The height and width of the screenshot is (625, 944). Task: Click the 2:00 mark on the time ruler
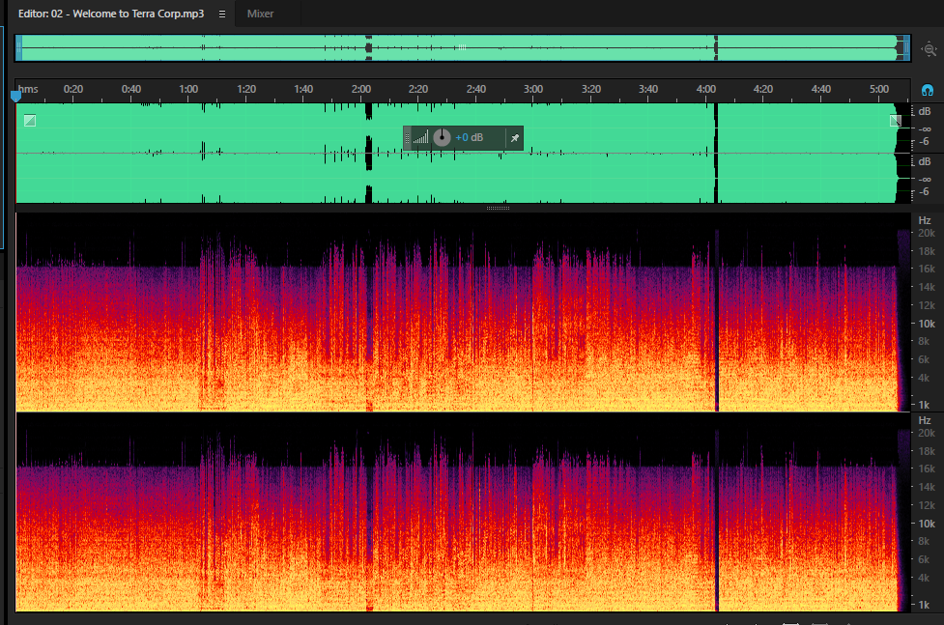[361, 89]
